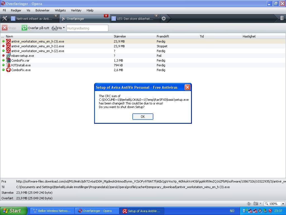
Task: Click the Overfør på nytt button label
Action: point(39,28)
